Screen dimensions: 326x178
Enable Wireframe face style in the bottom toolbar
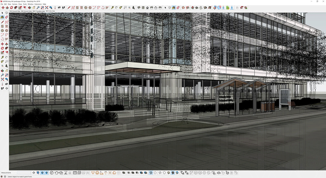pyautogui.click(x=160, y=172)
